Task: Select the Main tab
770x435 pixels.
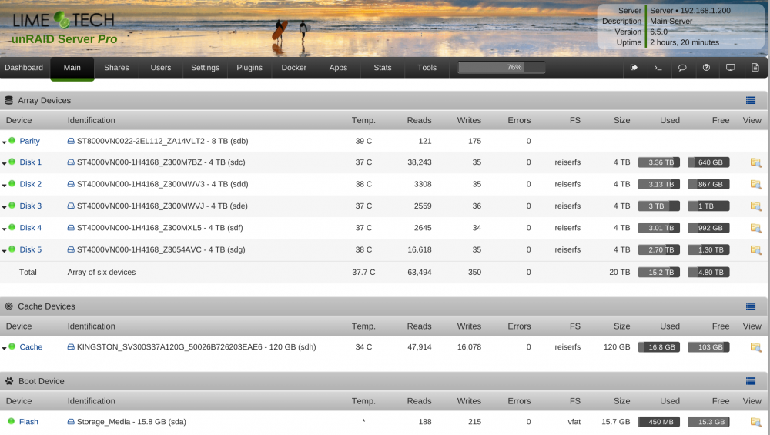Action: (x=72, y=68)
